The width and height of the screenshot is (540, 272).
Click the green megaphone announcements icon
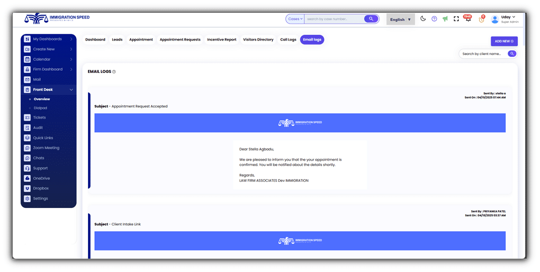pyautogui.click(x=445, y=19)
